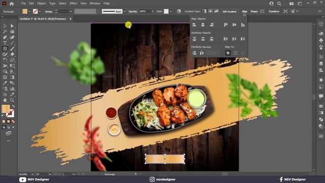The image size is (325, 183).
Task: Open zoom level dropdown in status bar
Action: pyautogui.click(x=32, y=174)
